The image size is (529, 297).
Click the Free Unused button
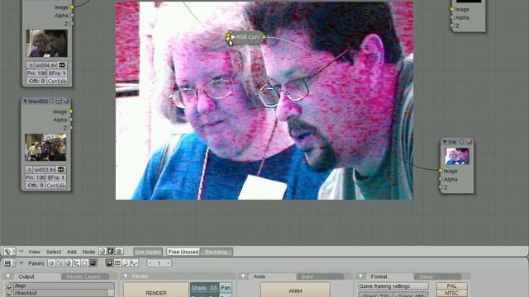point(183,252)
